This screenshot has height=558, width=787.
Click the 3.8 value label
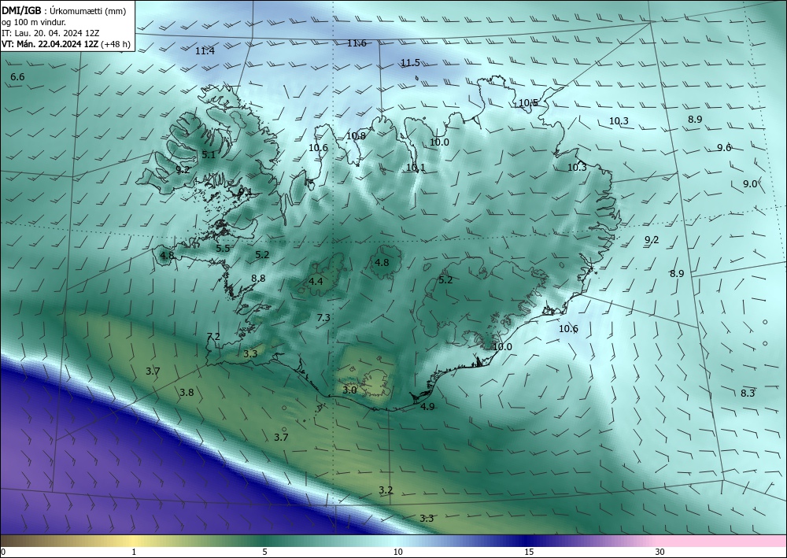pos(187,393)
